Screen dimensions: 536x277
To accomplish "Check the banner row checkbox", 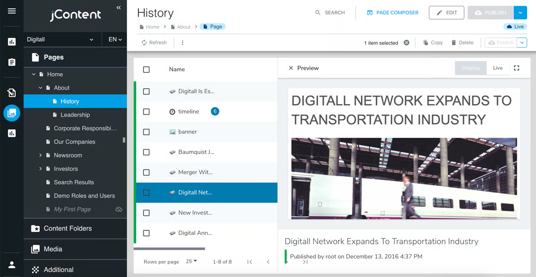I will (146, 132).
